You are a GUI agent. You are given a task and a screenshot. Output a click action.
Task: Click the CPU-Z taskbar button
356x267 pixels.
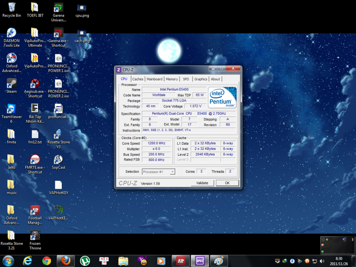(200, 261)
